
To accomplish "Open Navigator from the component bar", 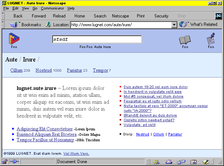I will pyautogui.click(x=157, y=162).
